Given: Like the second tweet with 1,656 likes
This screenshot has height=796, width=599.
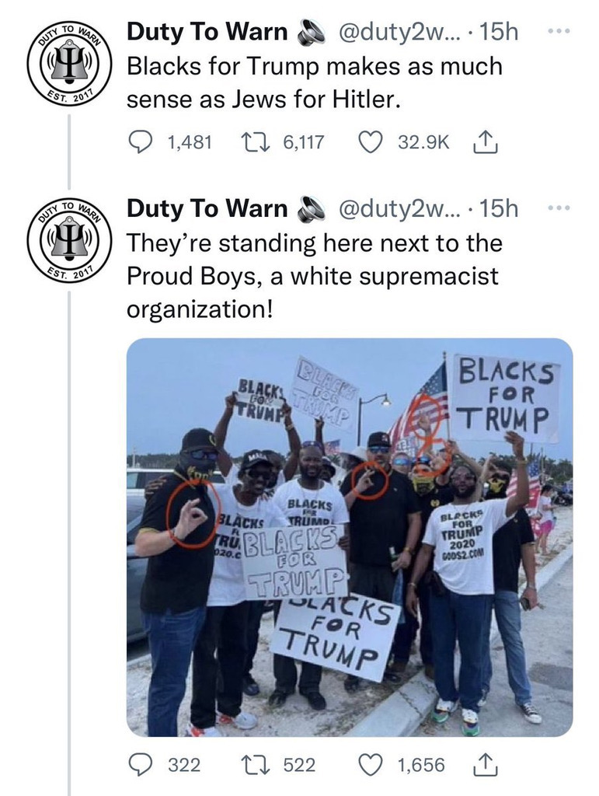Looking at the screenshot, I should (x=371, y=765).
